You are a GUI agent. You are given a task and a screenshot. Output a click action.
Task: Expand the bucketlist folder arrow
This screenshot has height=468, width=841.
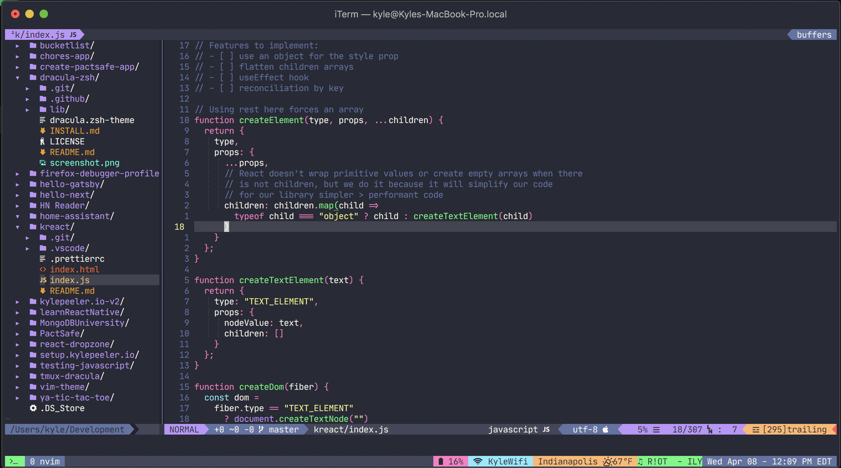17,46
